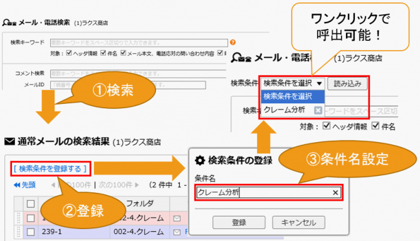This screenshot has width=420, height=241.
Task: Clear the 条件名 field with x icon
Action: [335, 193]
